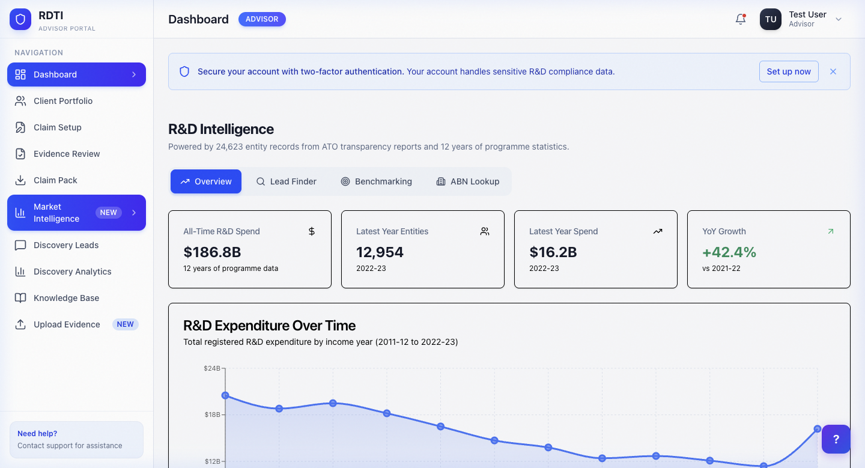Click the vs 2021-22 text
Screen dimensions: 865x468
pos(721,269)
